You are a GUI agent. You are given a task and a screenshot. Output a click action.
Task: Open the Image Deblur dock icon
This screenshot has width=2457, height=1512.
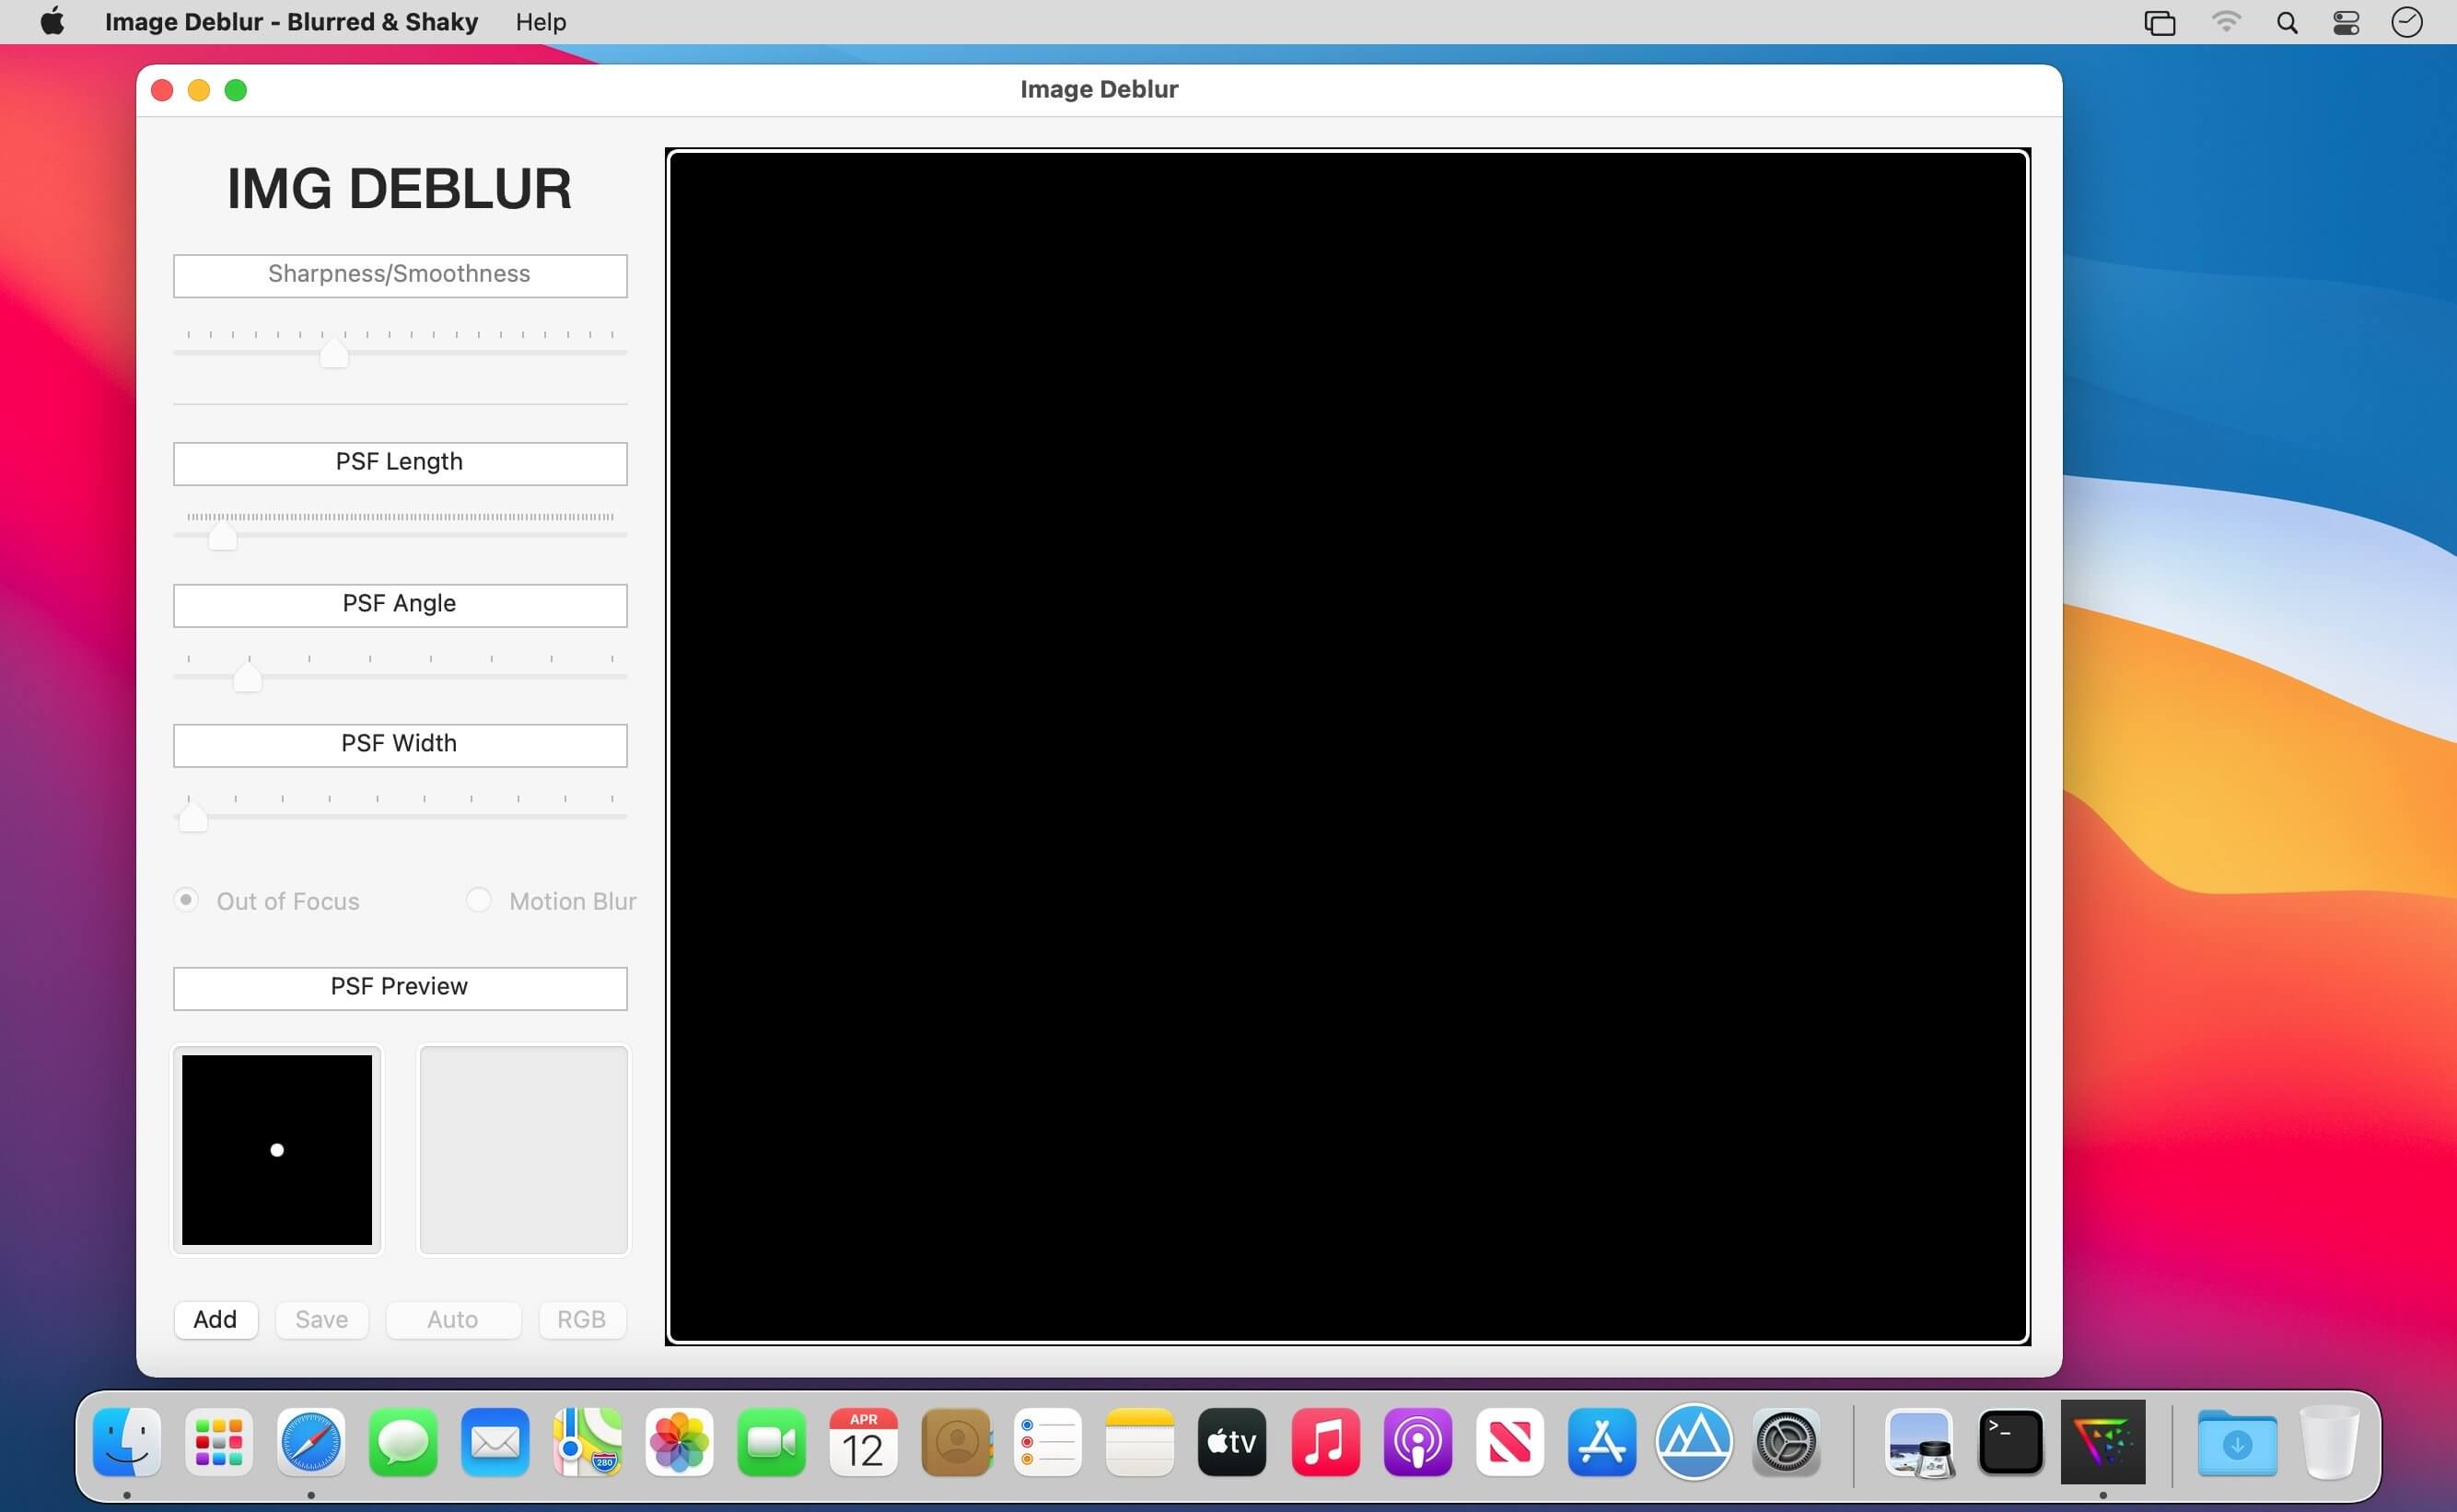2103,1442
